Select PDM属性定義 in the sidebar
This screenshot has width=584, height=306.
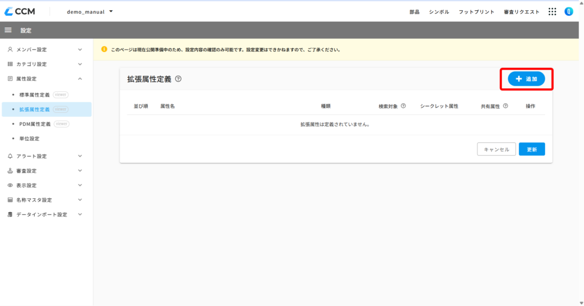[46, 124]
